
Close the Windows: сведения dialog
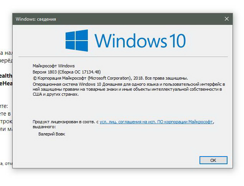(227, 19)
